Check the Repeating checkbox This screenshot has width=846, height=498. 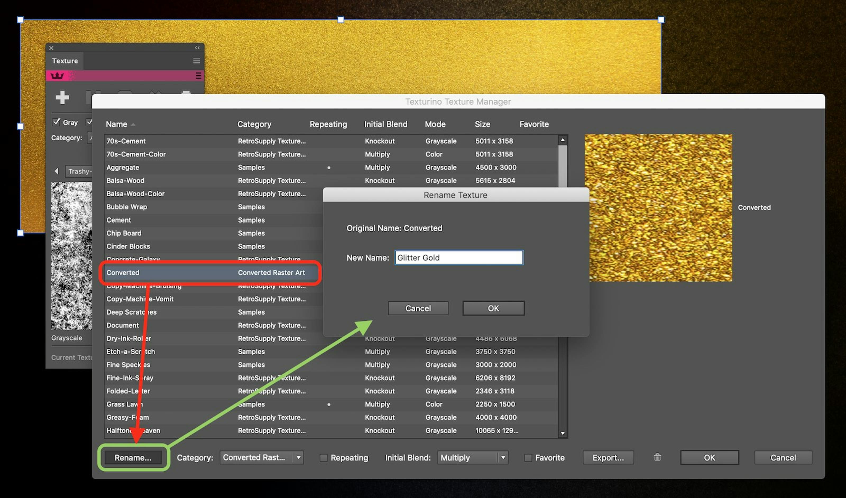pyautogui.click(x=324, y=457)
